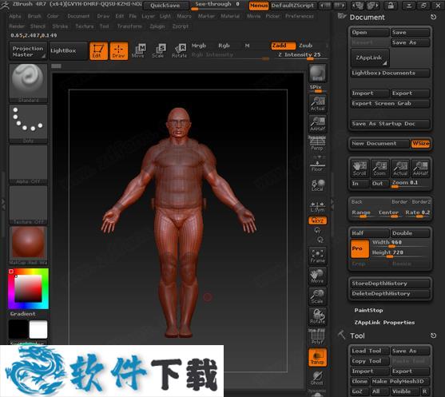Click Export Screen Grab button
445x397 pixels.
click(x=390, y=103)
